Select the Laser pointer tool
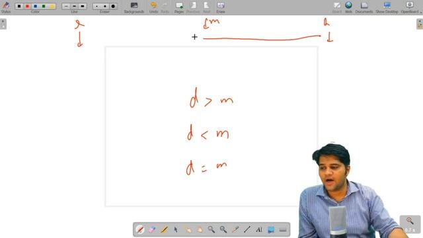The height and width of the screenshot is (238, 423). [x=235, y=229]
